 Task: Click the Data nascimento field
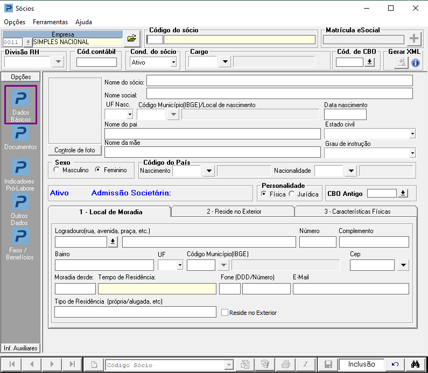point(345,114)
